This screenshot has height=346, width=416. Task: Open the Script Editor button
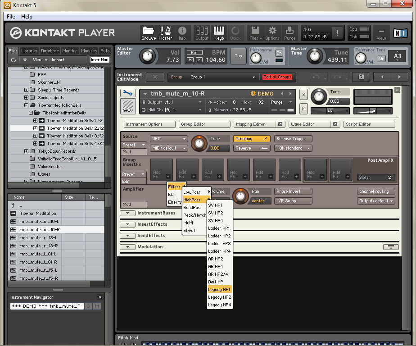[x=369, y=124]
